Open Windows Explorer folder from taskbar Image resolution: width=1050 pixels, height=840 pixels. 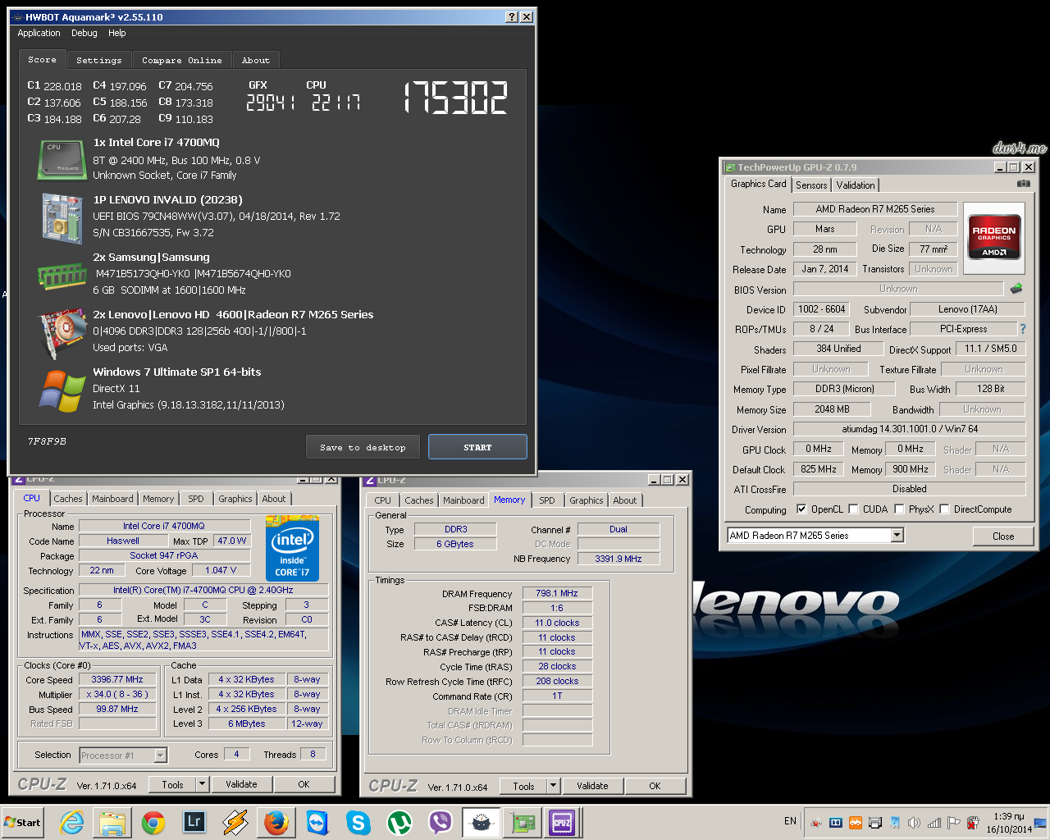[x=112, y=822]
